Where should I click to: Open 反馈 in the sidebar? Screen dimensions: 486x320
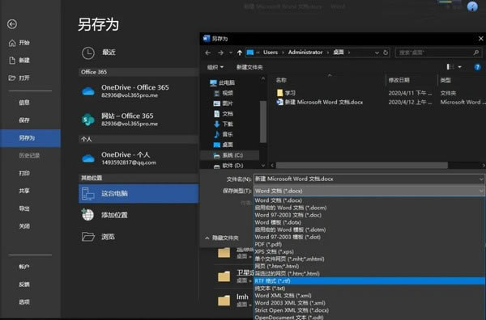click(x=24, y=284)
